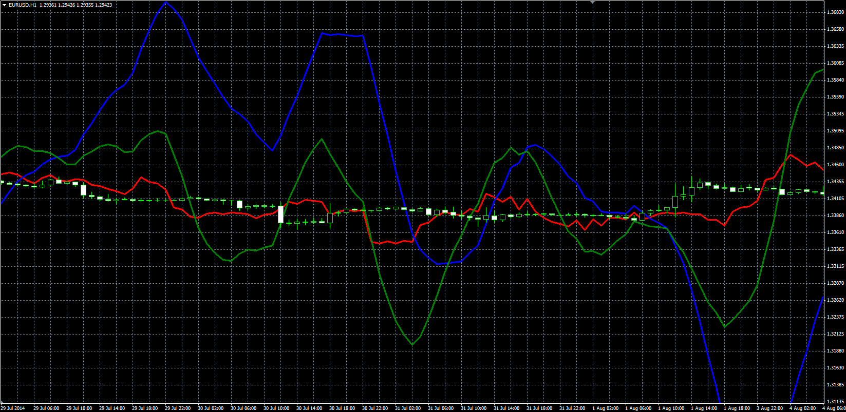The image size is (846, 412).
Task: Click the 1.31135 price scale label
Action: pyautogui.click(x=835, y=402)
